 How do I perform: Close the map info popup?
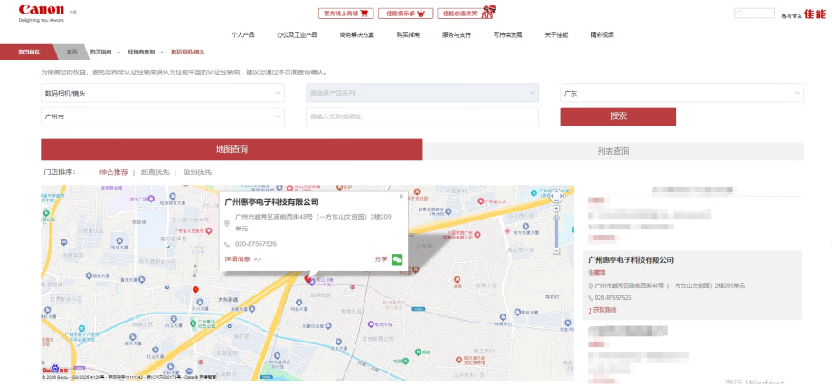coord(401,195)
